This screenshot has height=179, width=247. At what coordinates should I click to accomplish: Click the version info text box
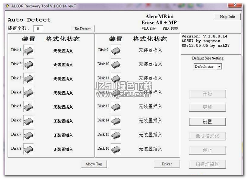(211, 44)
